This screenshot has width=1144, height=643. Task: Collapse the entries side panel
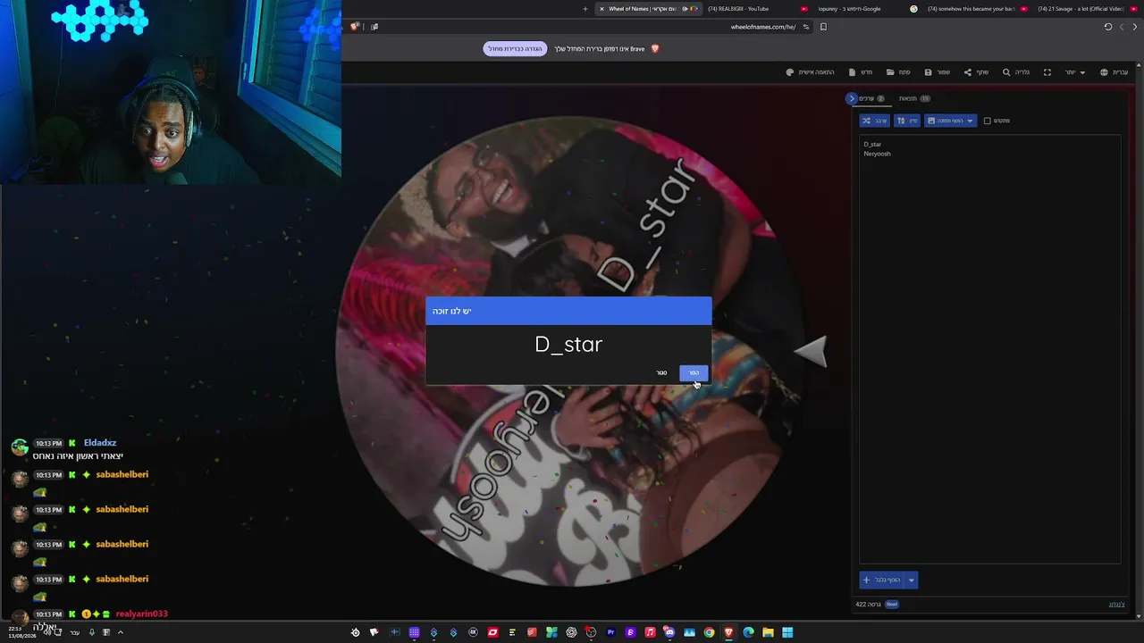(x=851, y=98)
